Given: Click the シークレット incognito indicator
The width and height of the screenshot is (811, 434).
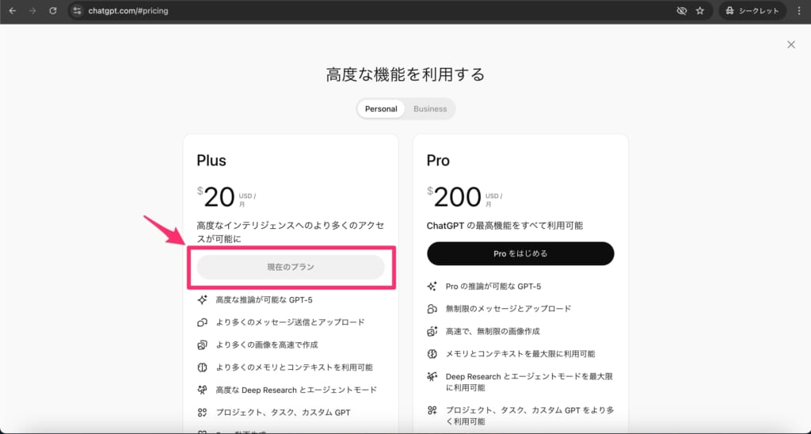Looking at the screenshot, I should (x=752, y=11).
